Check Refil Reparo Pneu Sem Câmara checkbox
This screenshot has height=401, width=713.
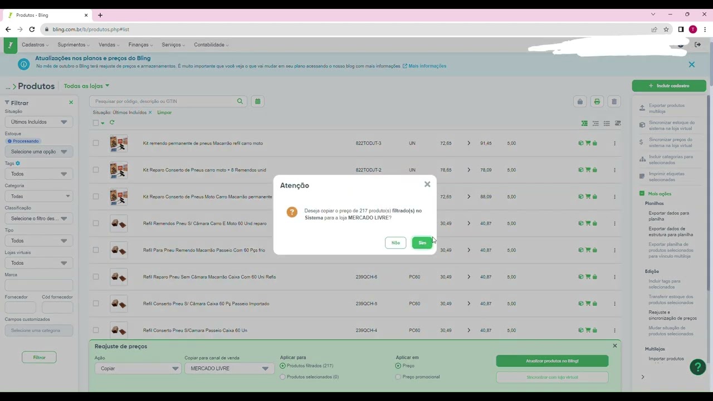[x=96, y=277]
